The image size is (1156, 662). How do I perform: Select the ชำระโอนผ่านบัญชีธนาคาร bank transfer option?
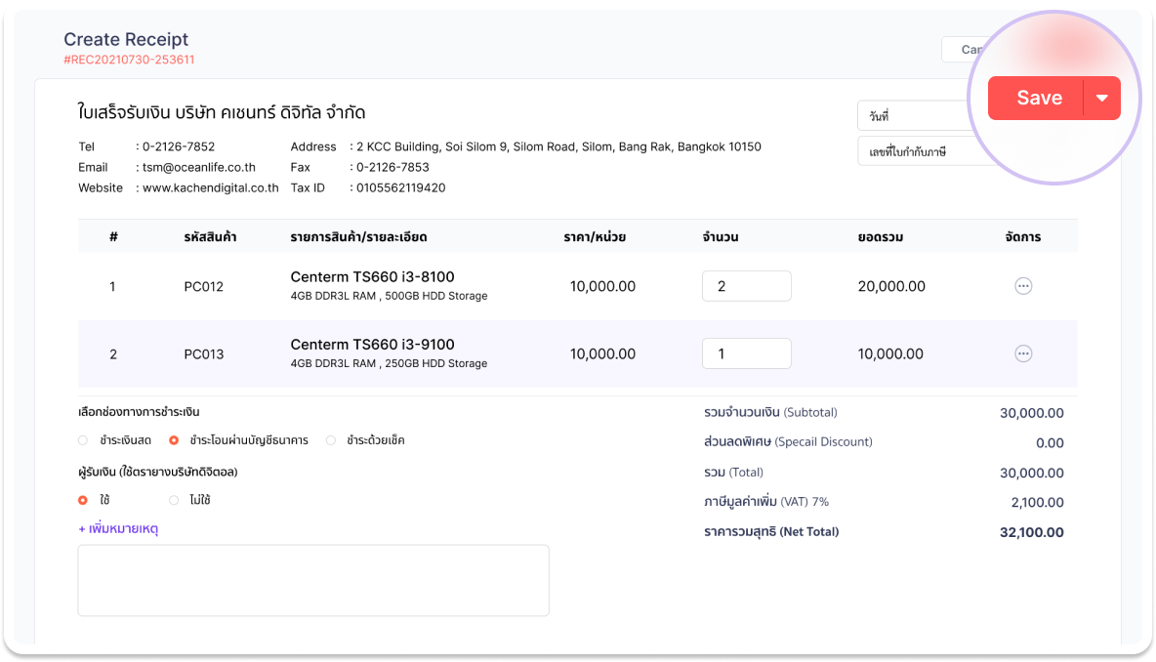(x=174, y=440)
